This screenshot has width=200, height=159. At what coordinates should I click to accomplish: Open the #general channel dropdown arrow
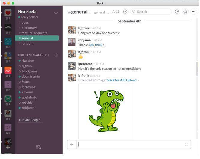[x=90, y=12]
